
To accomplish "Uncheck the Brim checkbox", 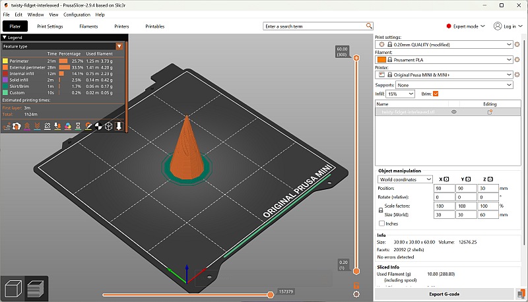I will pyautogui.click(x=436, y=94).
